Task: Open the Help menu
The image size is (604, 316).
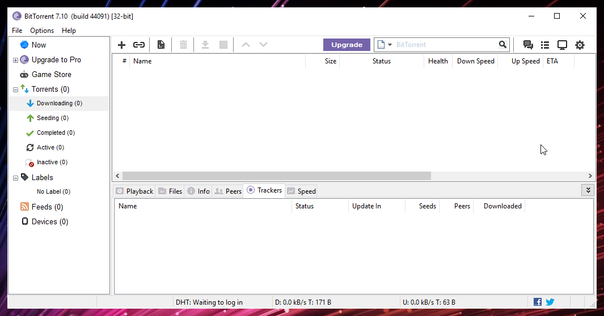Action: click(69, 31)
